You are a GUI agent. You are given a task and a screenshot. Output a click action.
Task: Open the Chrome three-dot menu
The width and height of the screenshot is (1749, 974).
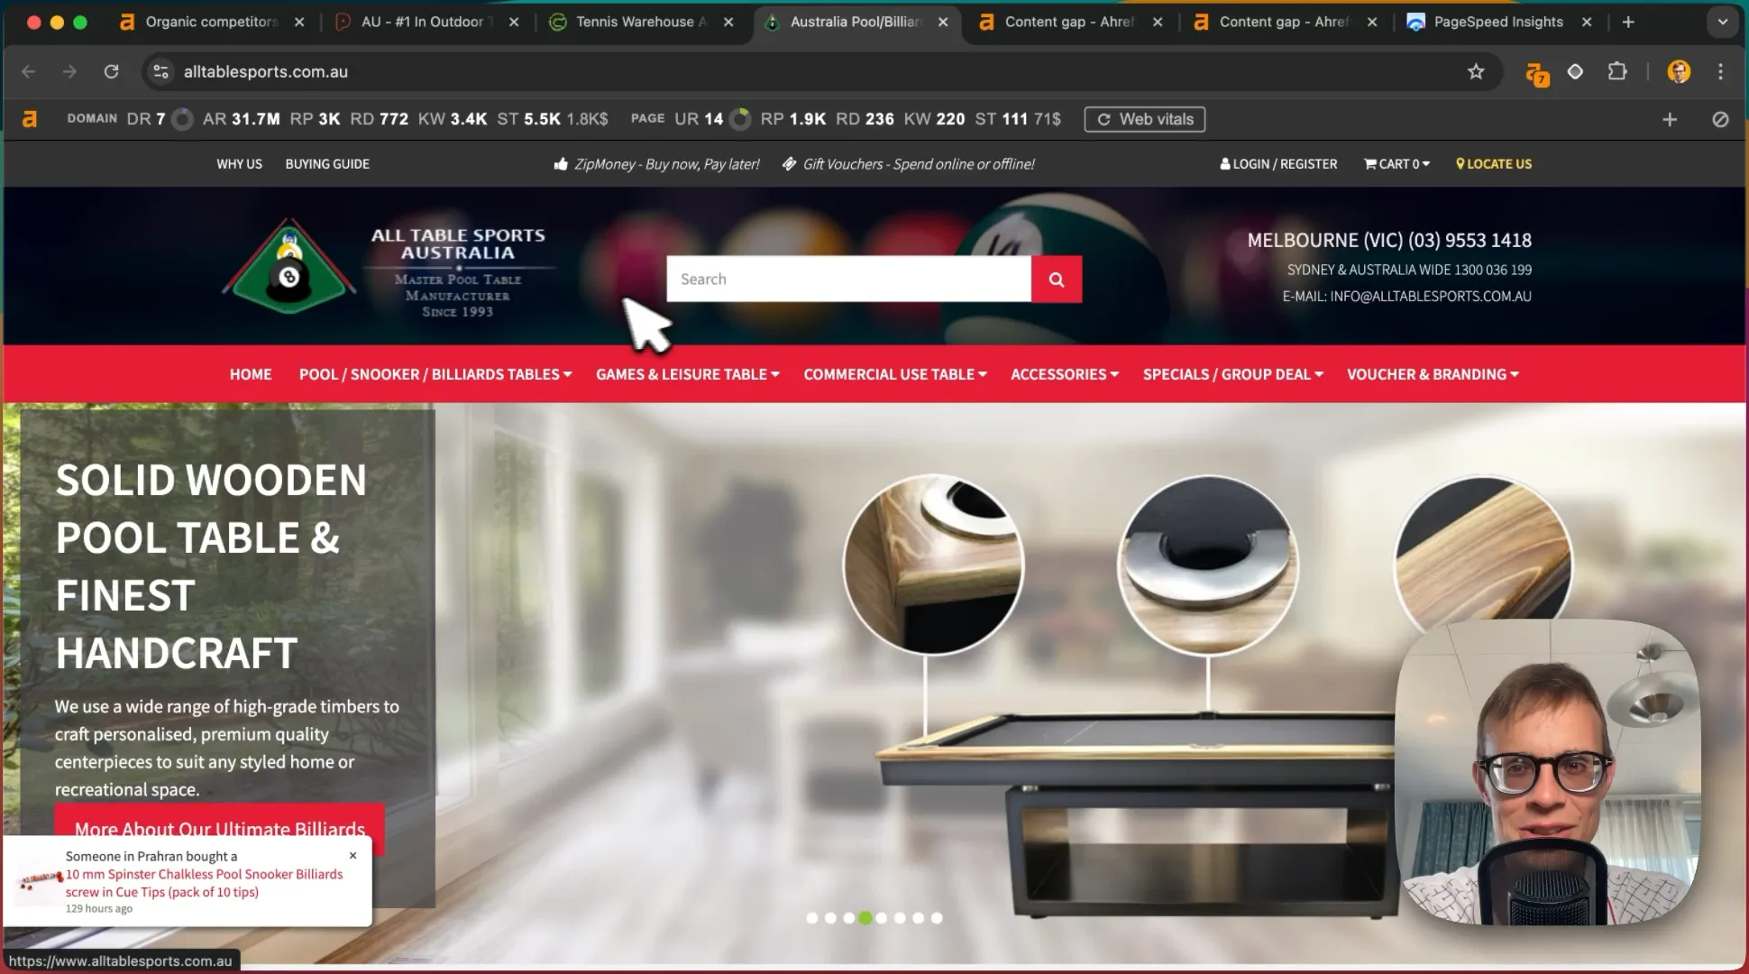pyautogui.click(x=1720, y=71)
